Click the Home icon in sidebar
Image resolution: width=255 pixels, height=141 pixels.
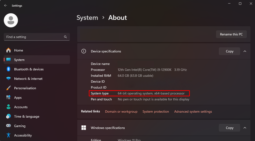(8, 50)
